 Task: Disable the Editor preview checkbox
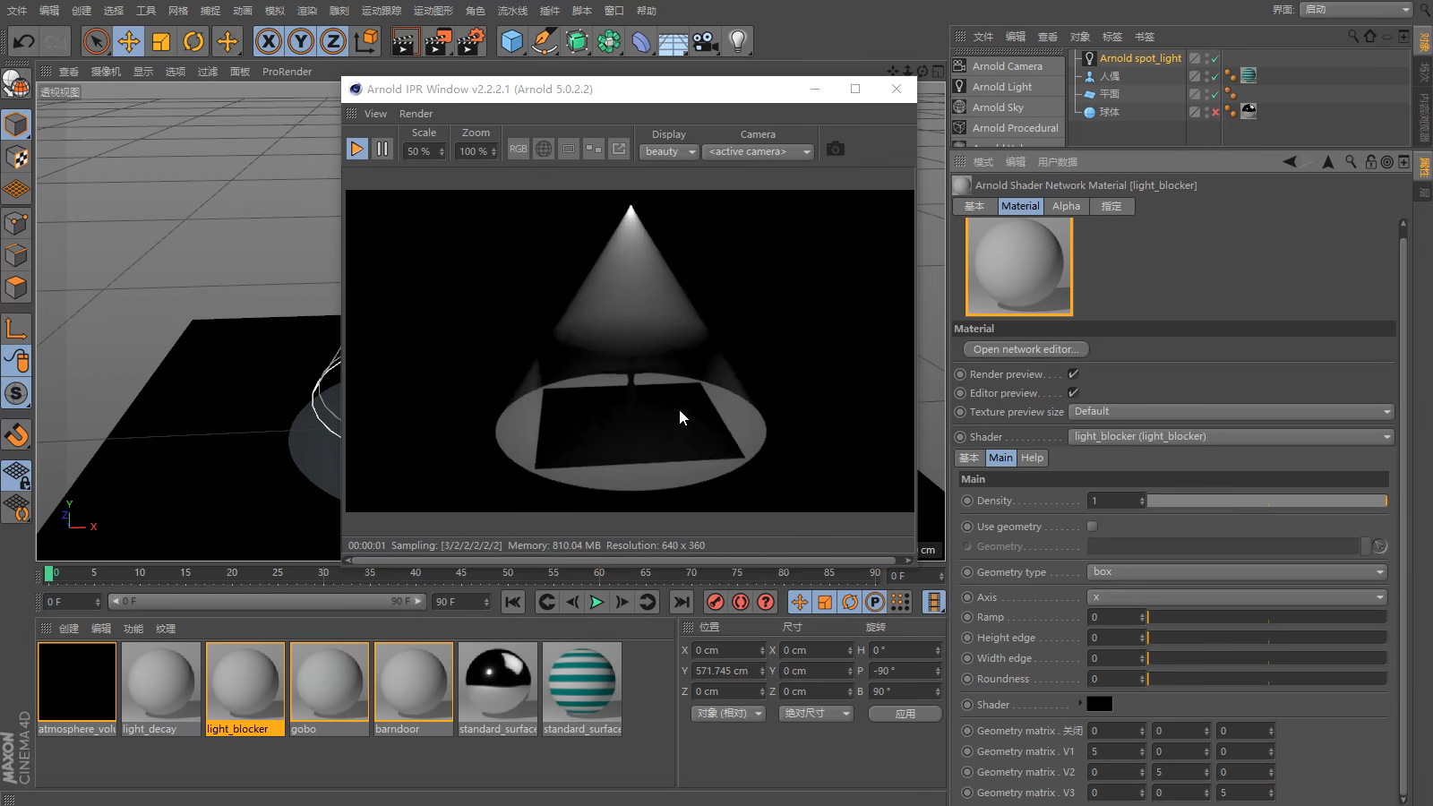coord(1073,393)
